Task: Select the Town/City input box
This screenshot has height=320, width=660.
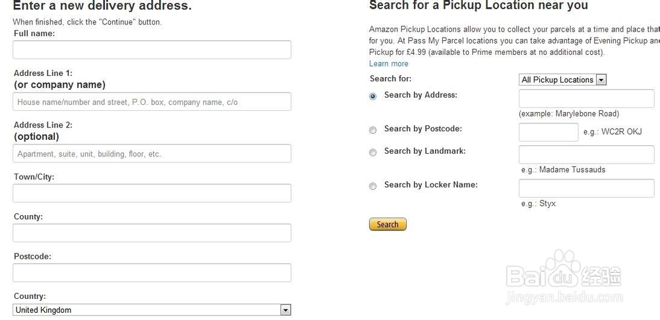Action: point(152,193)
